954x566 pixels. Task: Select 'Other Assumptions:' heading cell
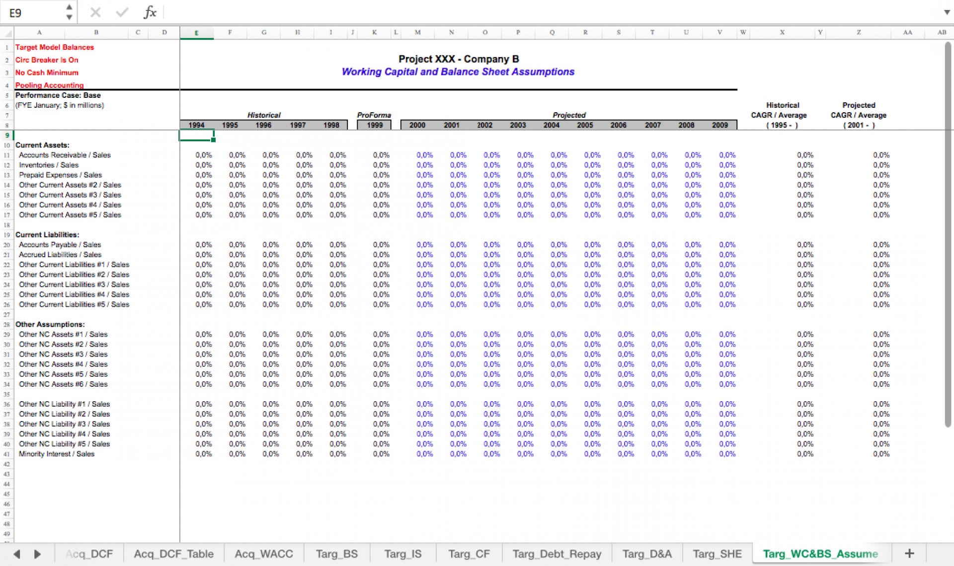coord(50,324)
